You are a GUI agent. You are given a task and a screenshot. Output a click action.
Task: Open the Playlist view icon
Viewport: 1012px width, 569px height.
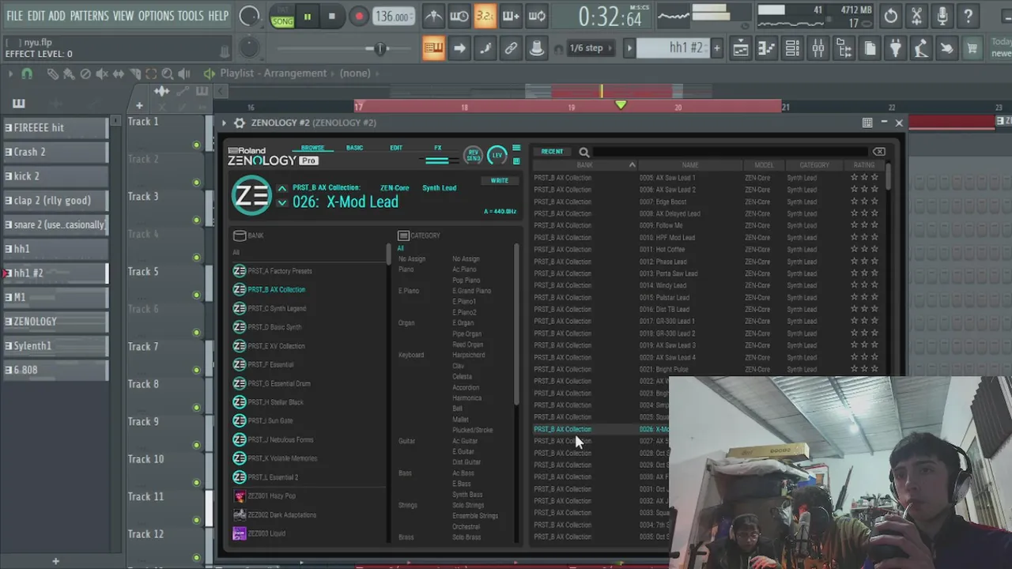(740, 49)
